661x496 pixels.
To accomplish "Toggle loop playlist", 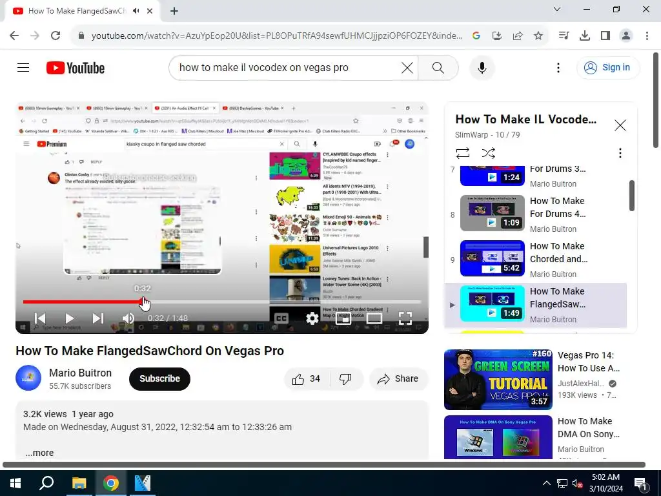I will 462,152.
